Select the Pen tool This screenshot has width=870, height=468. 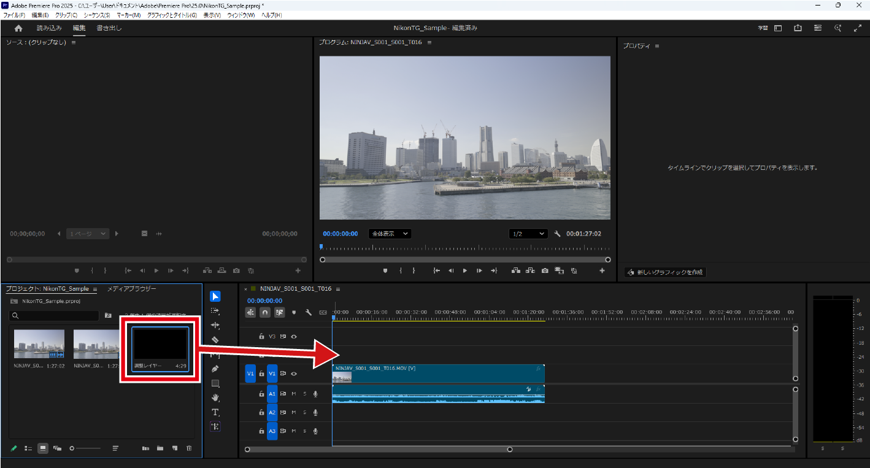pos(215,369)
